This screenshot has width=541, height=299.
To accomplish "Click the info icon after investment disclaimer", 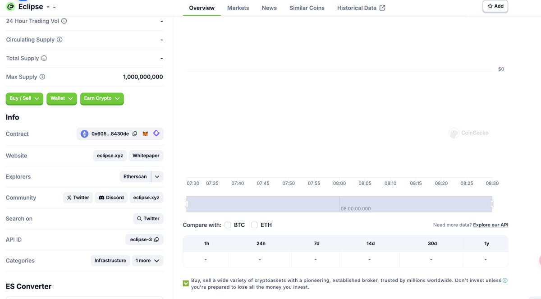I will [x=505, y=281].
